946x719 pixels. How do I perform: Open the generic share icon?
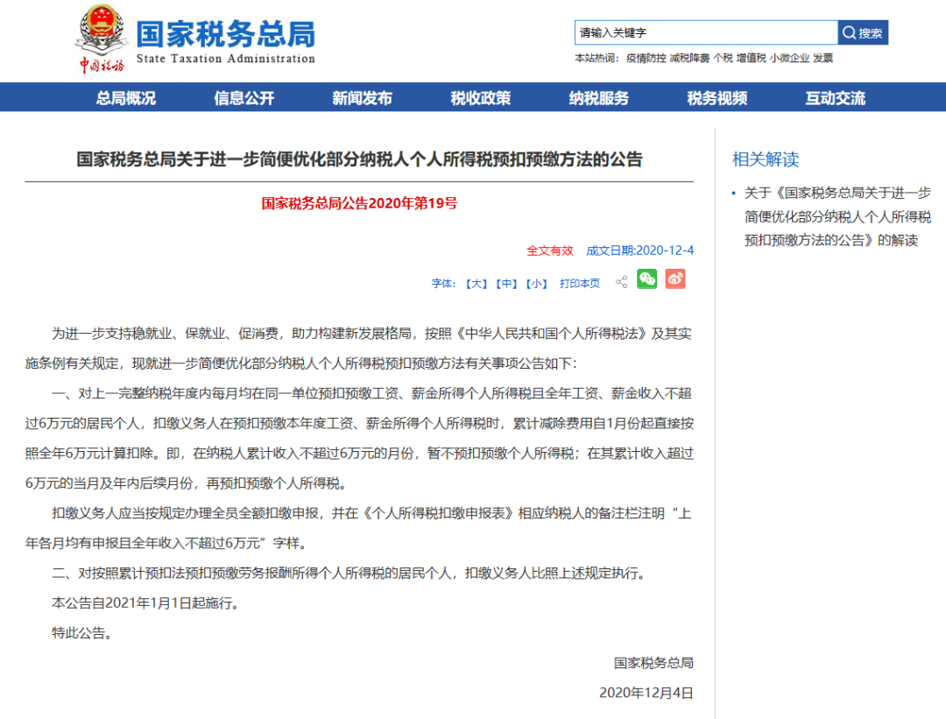(x=620, y=280)
